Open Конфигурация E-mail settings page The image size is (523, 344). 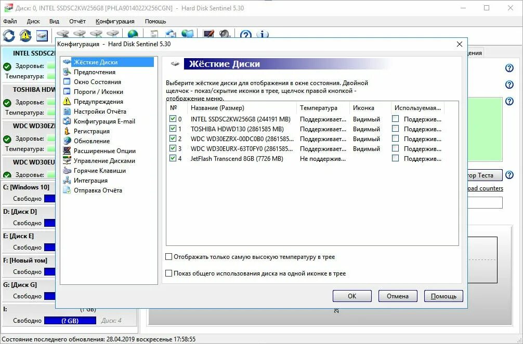point(104,121)
